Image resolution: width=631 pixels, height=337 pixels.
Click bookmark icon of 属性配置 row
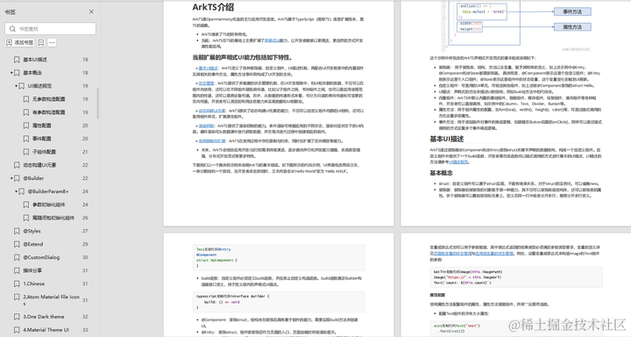(25, 125)
